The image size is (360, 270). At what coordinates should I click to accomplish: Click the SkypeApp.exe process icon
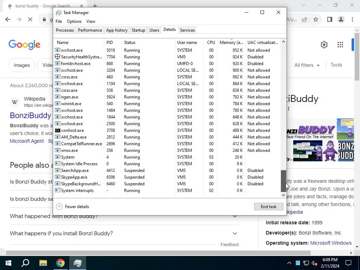pos(57,177)
